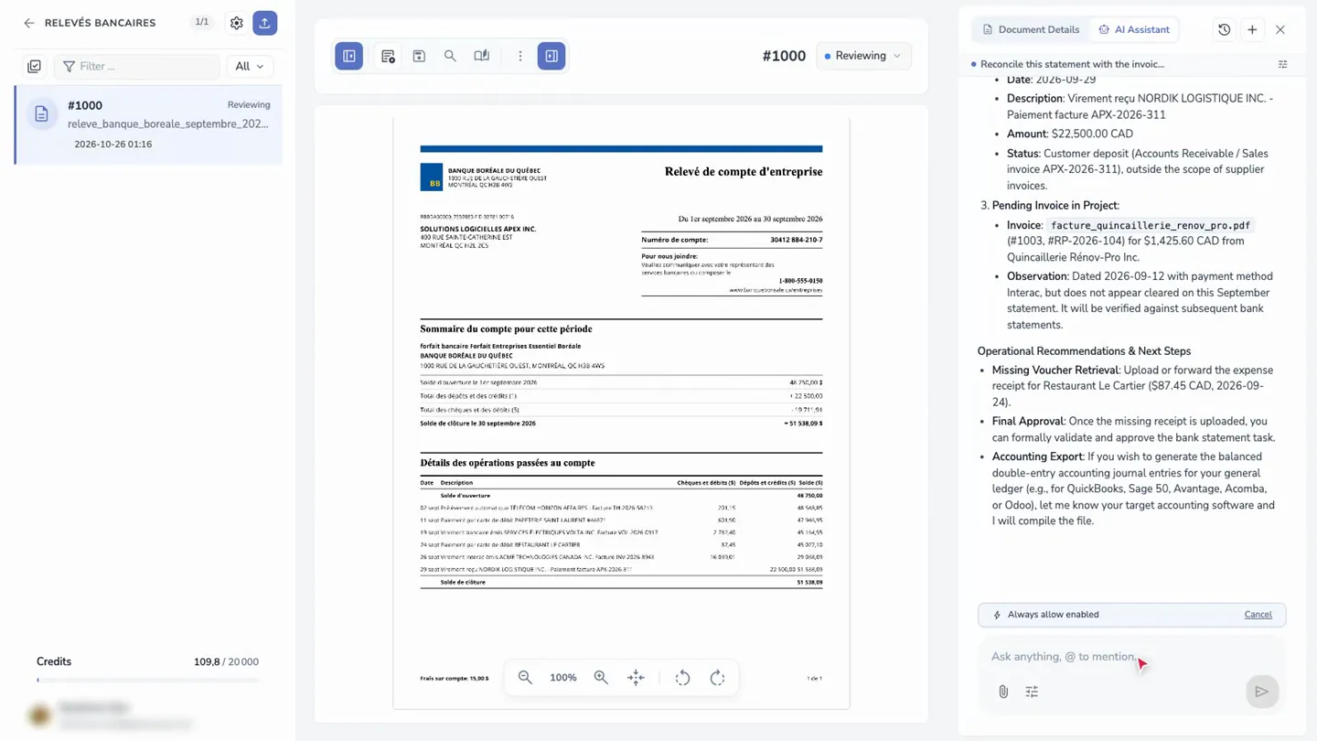Go back with the arrow beside Relevés Bancaires

[29, 23]
